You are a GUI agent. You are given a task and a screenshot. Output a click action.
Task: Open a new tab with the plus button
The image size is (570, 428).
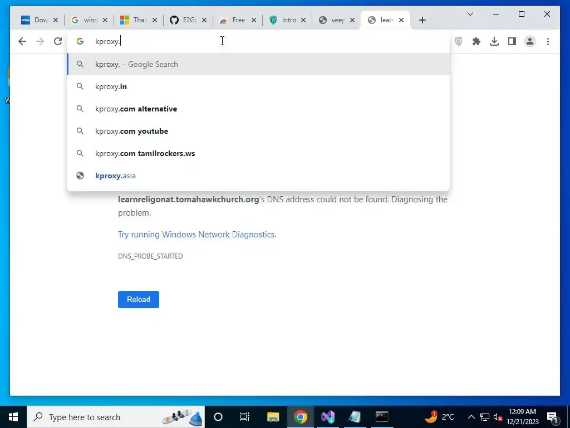pos(422,21)
